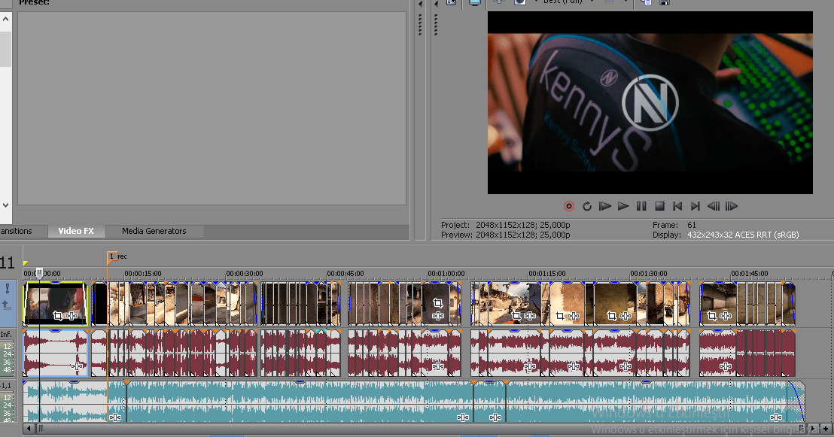Stop playback with the square Stop button
The height and width of the screenshot is (437, 834).
point(659,206)
